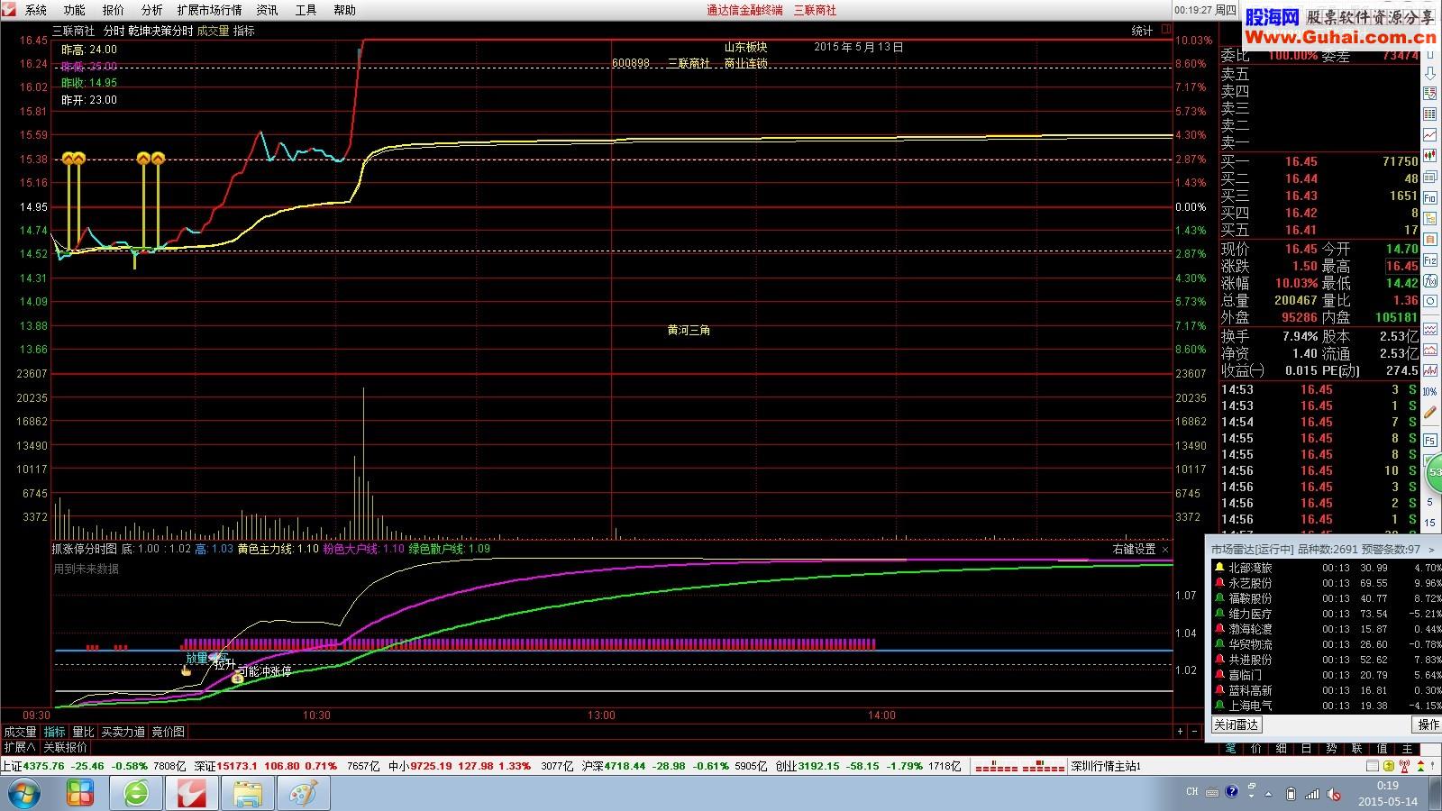
Task: Click the down-arrow icon in right toolbar
Action: click(1430, 76)
